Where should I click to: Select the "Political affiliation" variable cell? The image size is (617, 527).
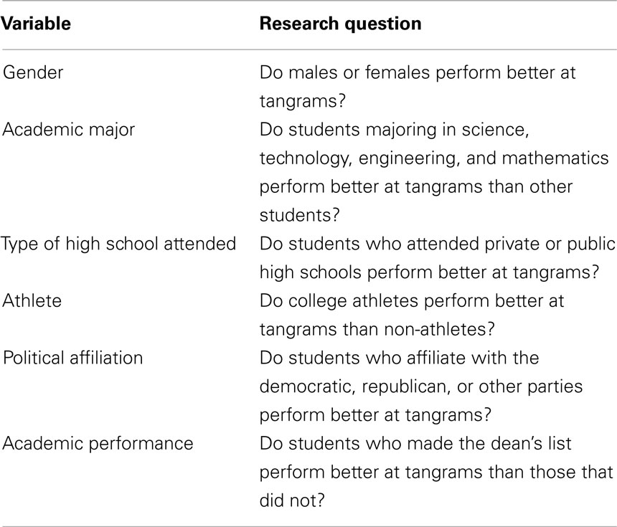(x=72, y=359)
